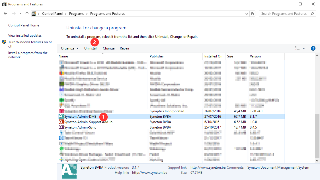This screenshot has width=320, height=180.
Task: Sort list by Installed On column
Action: point(213,56)
